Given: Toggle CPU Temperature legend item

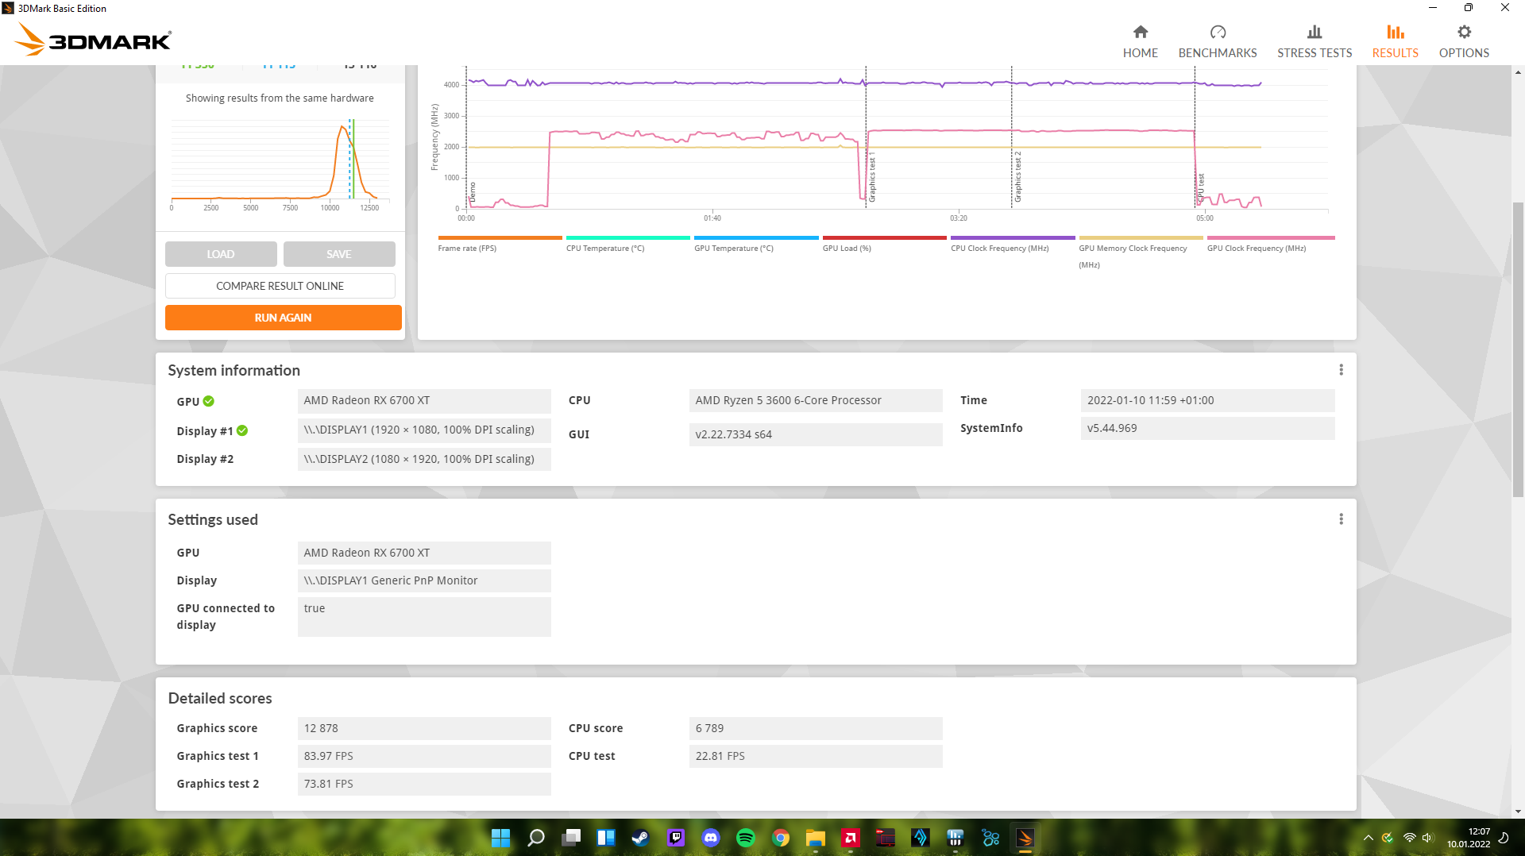Looking at the screenshot, I should coord(627,244).
